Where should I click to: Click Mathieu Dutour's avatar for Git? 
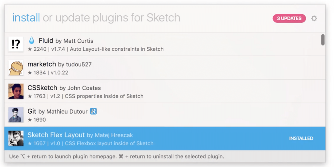point(16,115)
